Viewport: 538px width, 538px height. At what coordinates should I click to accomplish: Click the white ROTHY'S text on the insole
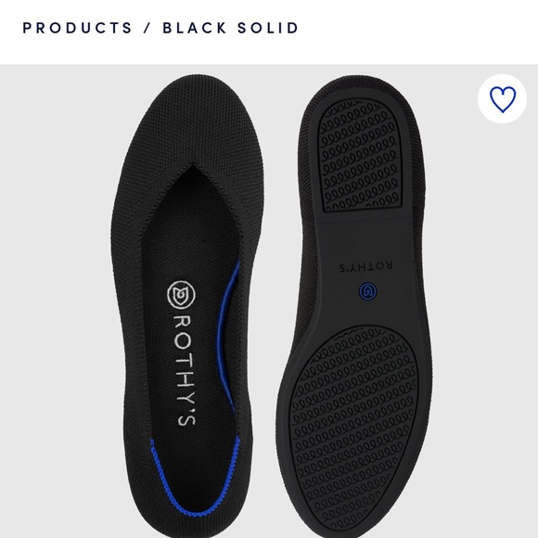[x=186, y=370]
